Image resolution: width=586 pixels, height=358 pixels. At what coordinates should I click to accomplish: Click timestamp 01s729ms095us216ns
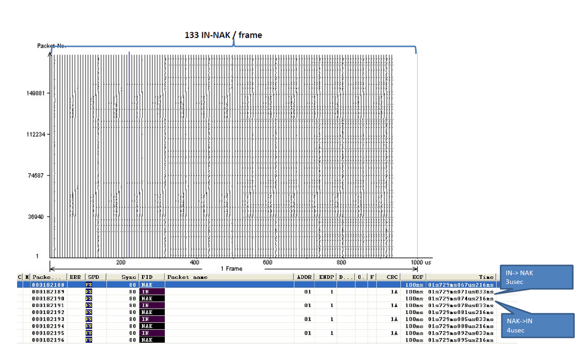click(461, 340)
